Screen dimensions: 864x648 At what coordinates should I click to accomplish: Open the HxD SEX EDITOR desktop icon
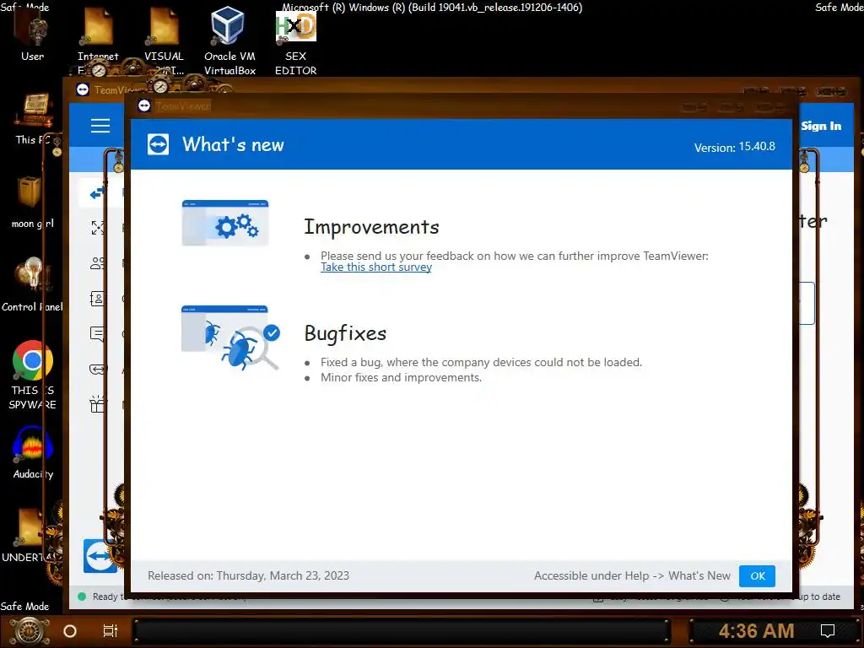coord(296,43)
